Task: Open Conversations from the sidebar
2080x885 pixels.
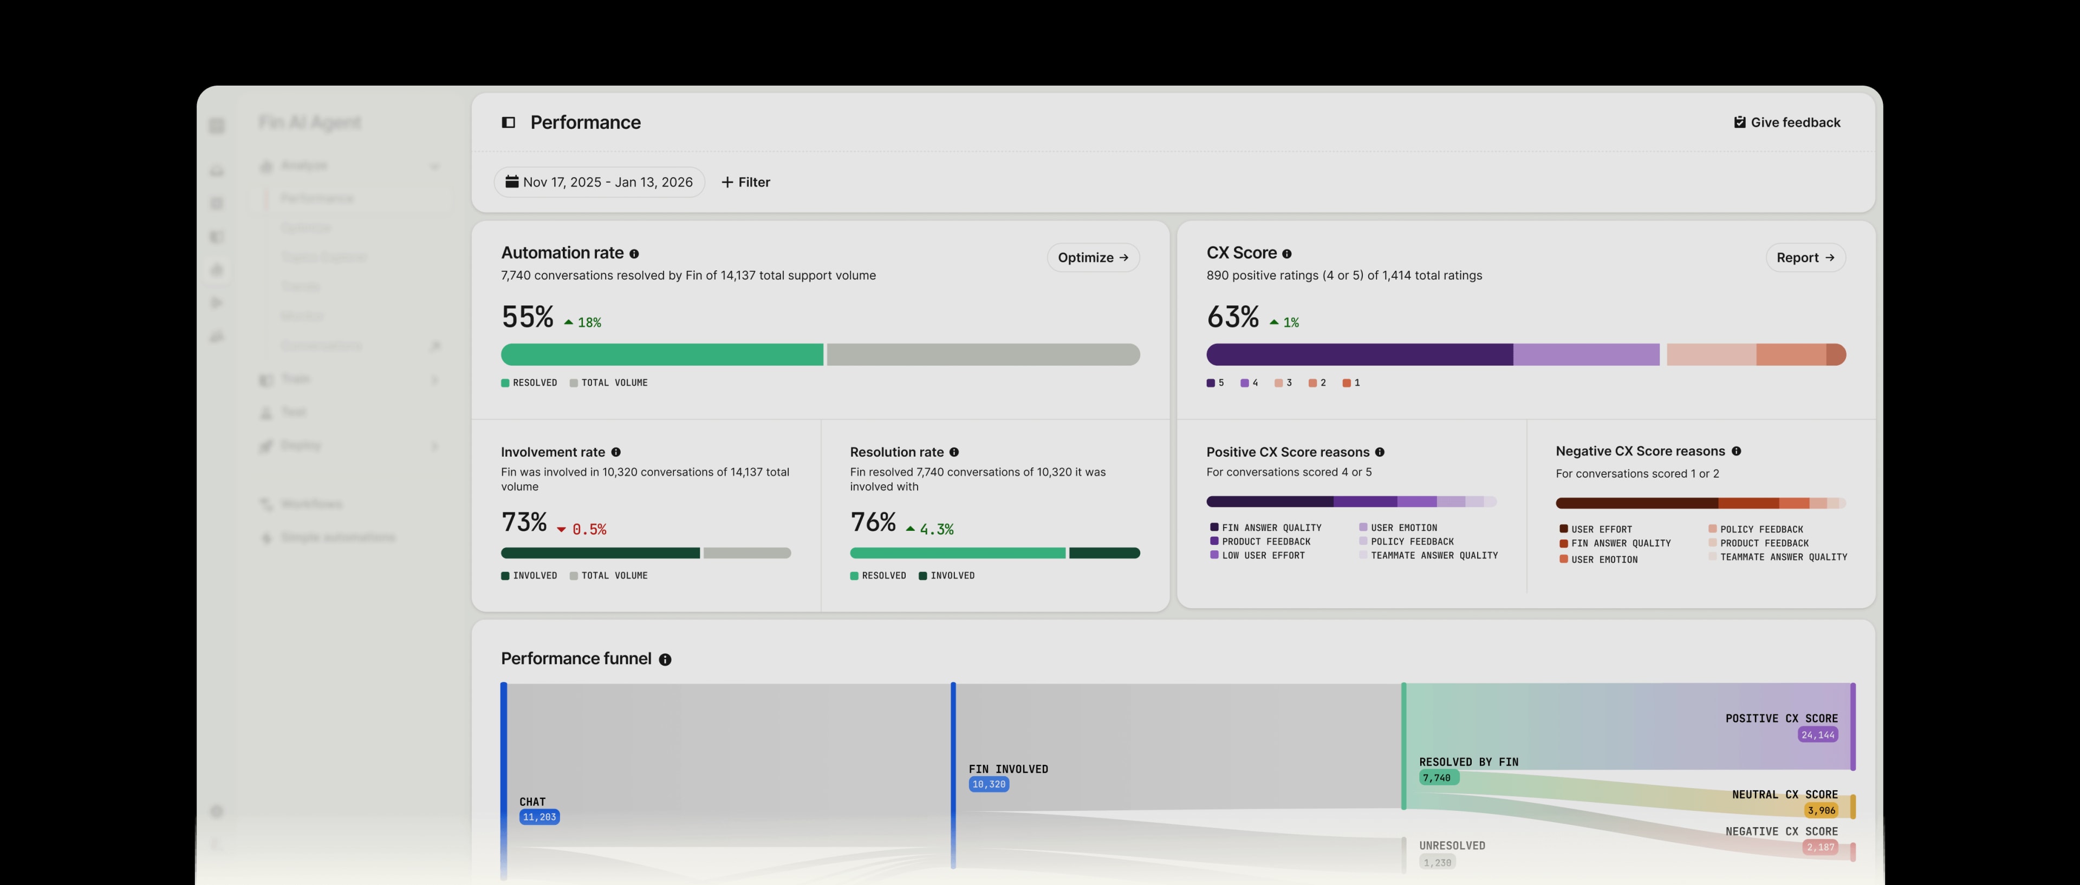Action: point(321,345)
